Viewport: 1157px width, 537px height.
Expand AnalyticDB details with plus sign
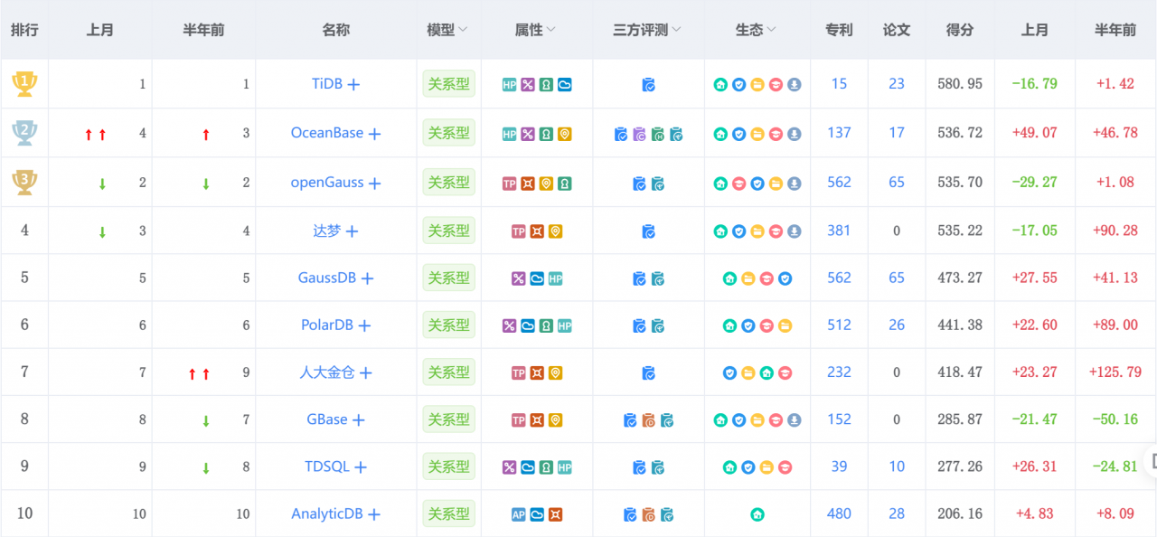point(373,514)
